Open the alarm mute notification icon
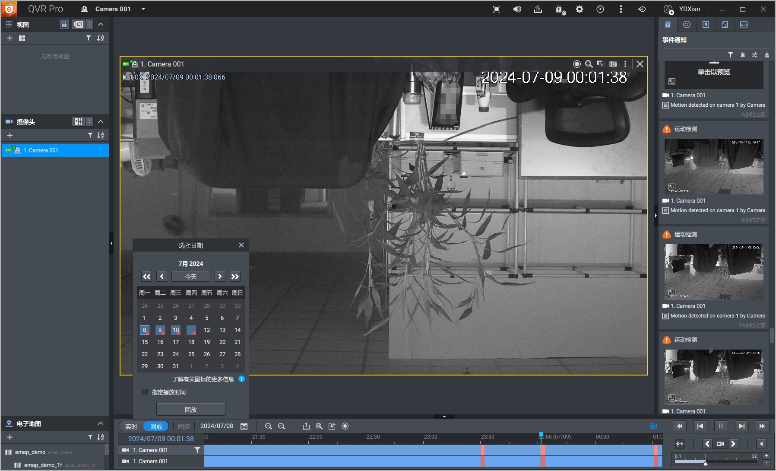The image size is (776, 471). 560,9
